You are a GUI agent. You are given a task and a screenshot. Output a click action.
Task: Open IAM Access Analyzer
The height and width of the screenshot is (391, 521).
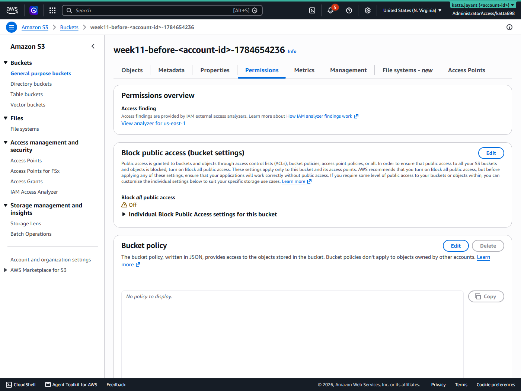click(x=34, y=192)
